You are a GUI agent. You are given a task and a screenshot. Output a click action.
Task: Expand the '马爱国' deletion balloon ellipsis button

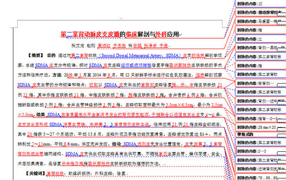[282, 23]
